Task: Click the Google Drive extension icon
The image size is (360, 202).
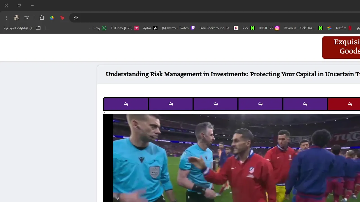Action: (52, 18)
